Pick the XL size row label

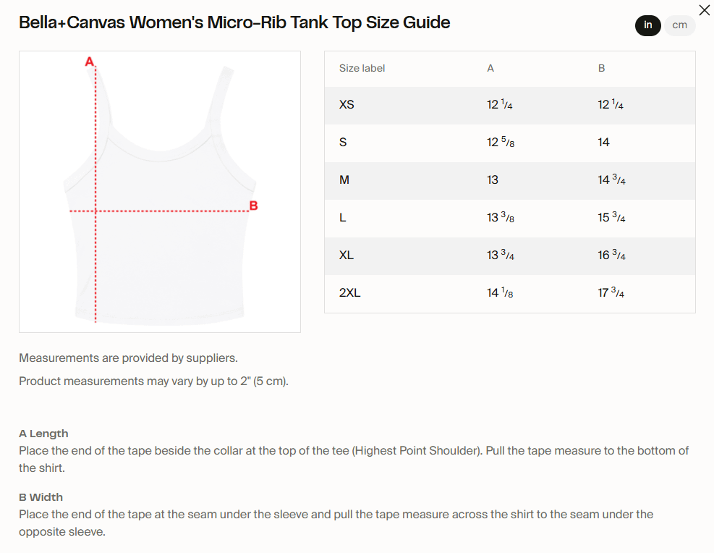pos(347,256)
